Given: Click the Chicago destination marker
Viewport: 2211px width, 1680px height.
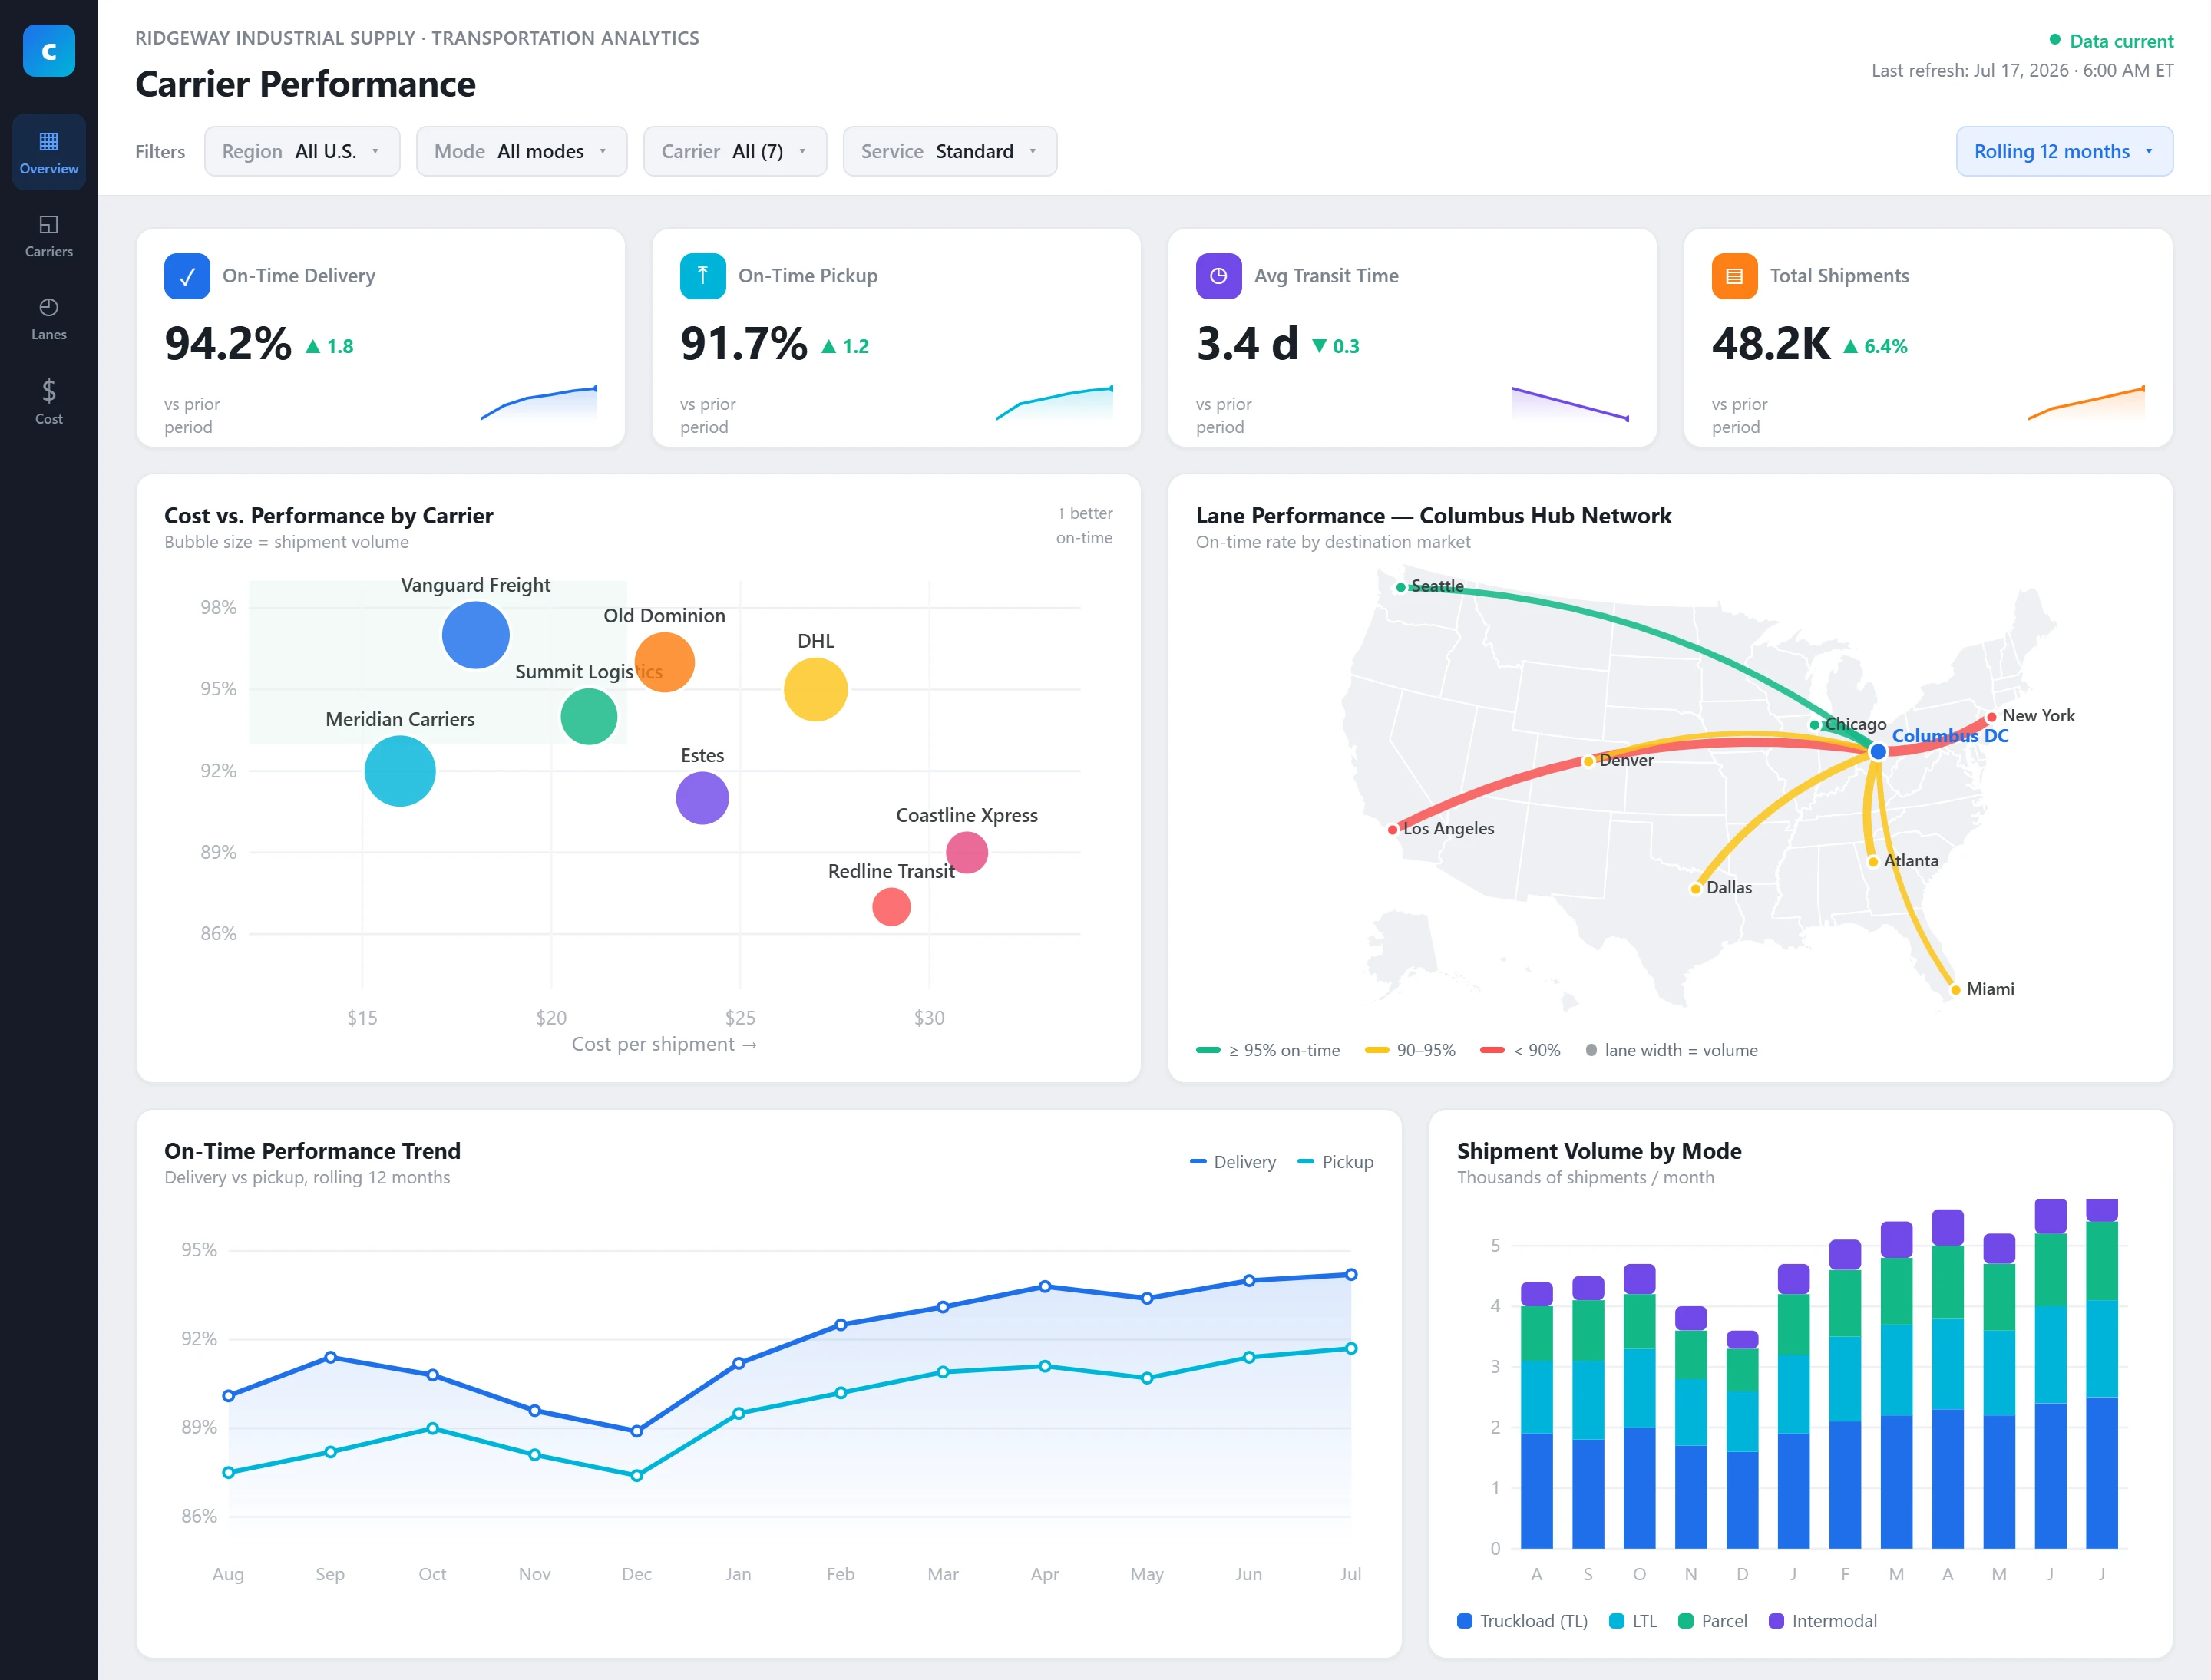Looking at the screenshot, I should (1814, 725).
